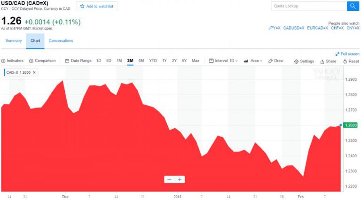
Task: Open the CHF=X link
Action: (337, 28)
